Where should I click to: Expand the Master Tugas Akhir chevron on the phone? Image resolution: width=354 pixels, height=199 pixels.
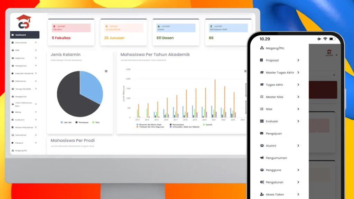tap(298, 73)
